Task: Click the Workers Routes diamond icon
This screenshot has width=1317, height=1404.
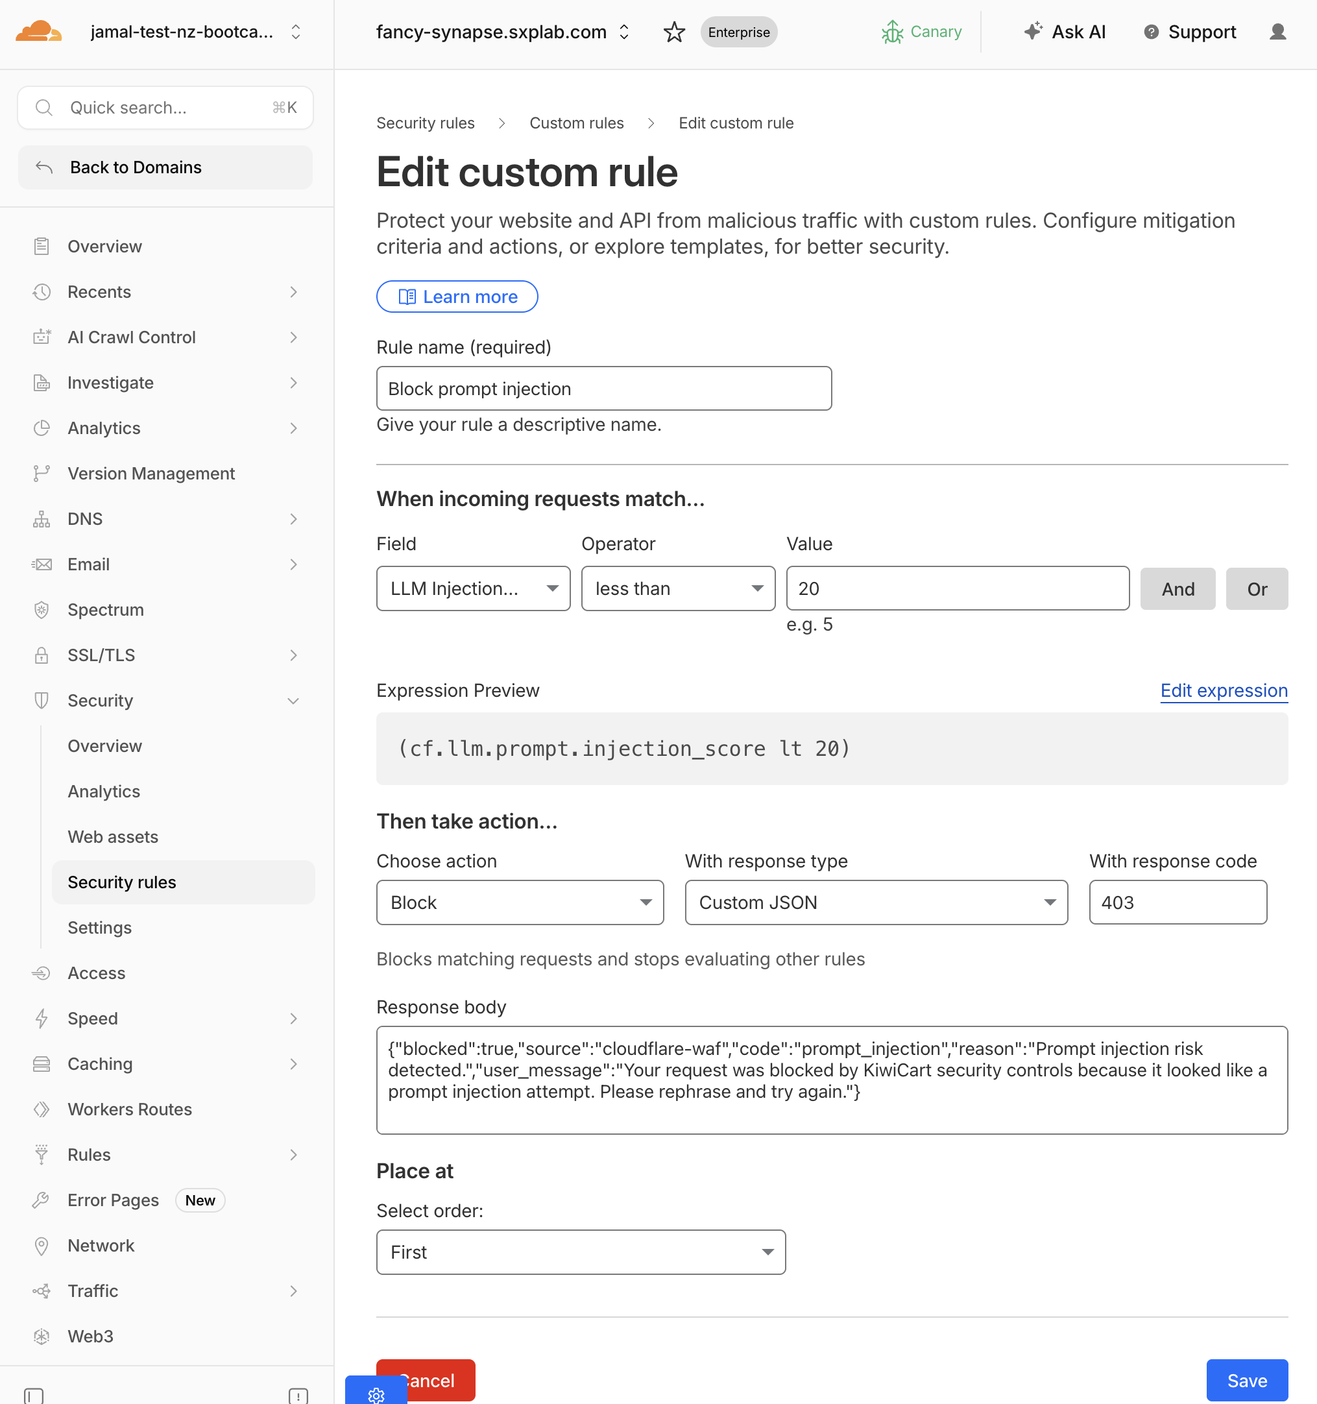Action: (x=42, y=1109)
